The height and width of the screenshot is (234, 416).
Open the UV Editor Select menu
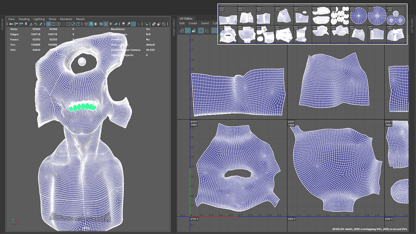click(205, 23)
